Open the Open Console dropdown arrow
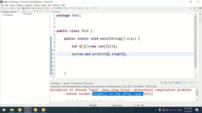The width and height of the screenshot is (202, 113). coord(192,83)
